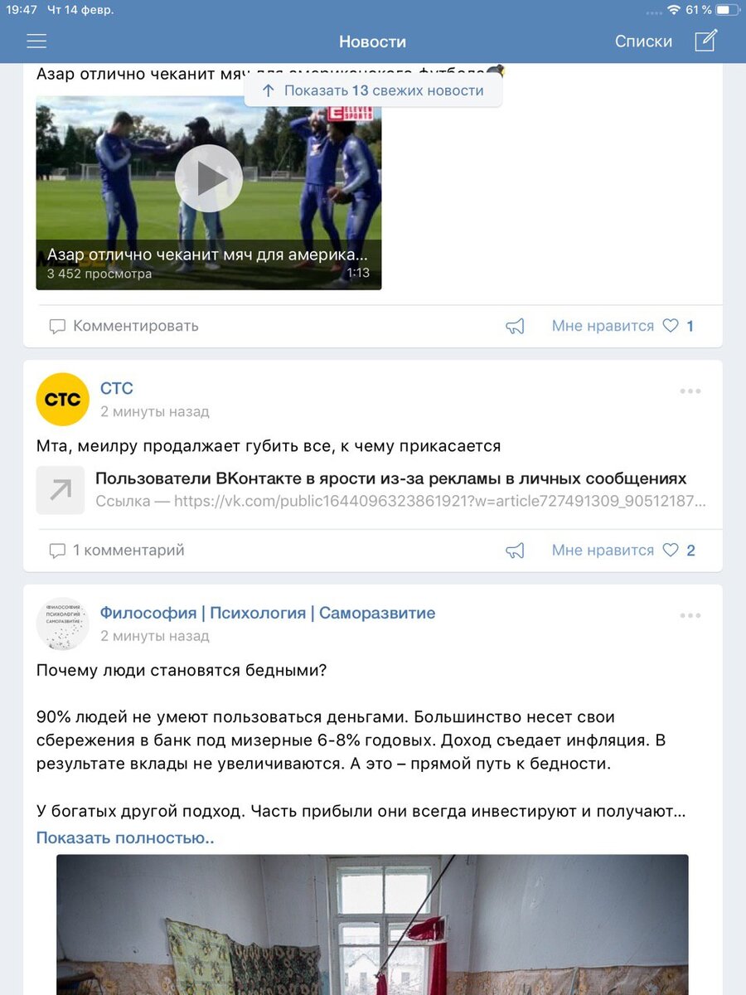Share the СТС post with megaphone icon

tap(516, 551)
